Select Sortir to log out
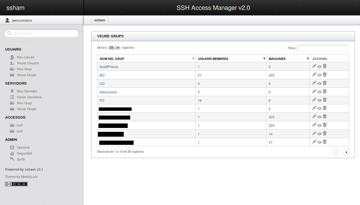360x205 pixels. [x=21, y=159]
